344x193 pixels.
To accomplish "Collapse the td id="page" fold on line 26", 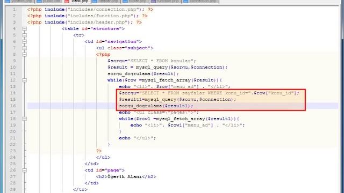I will pos(25,170).
